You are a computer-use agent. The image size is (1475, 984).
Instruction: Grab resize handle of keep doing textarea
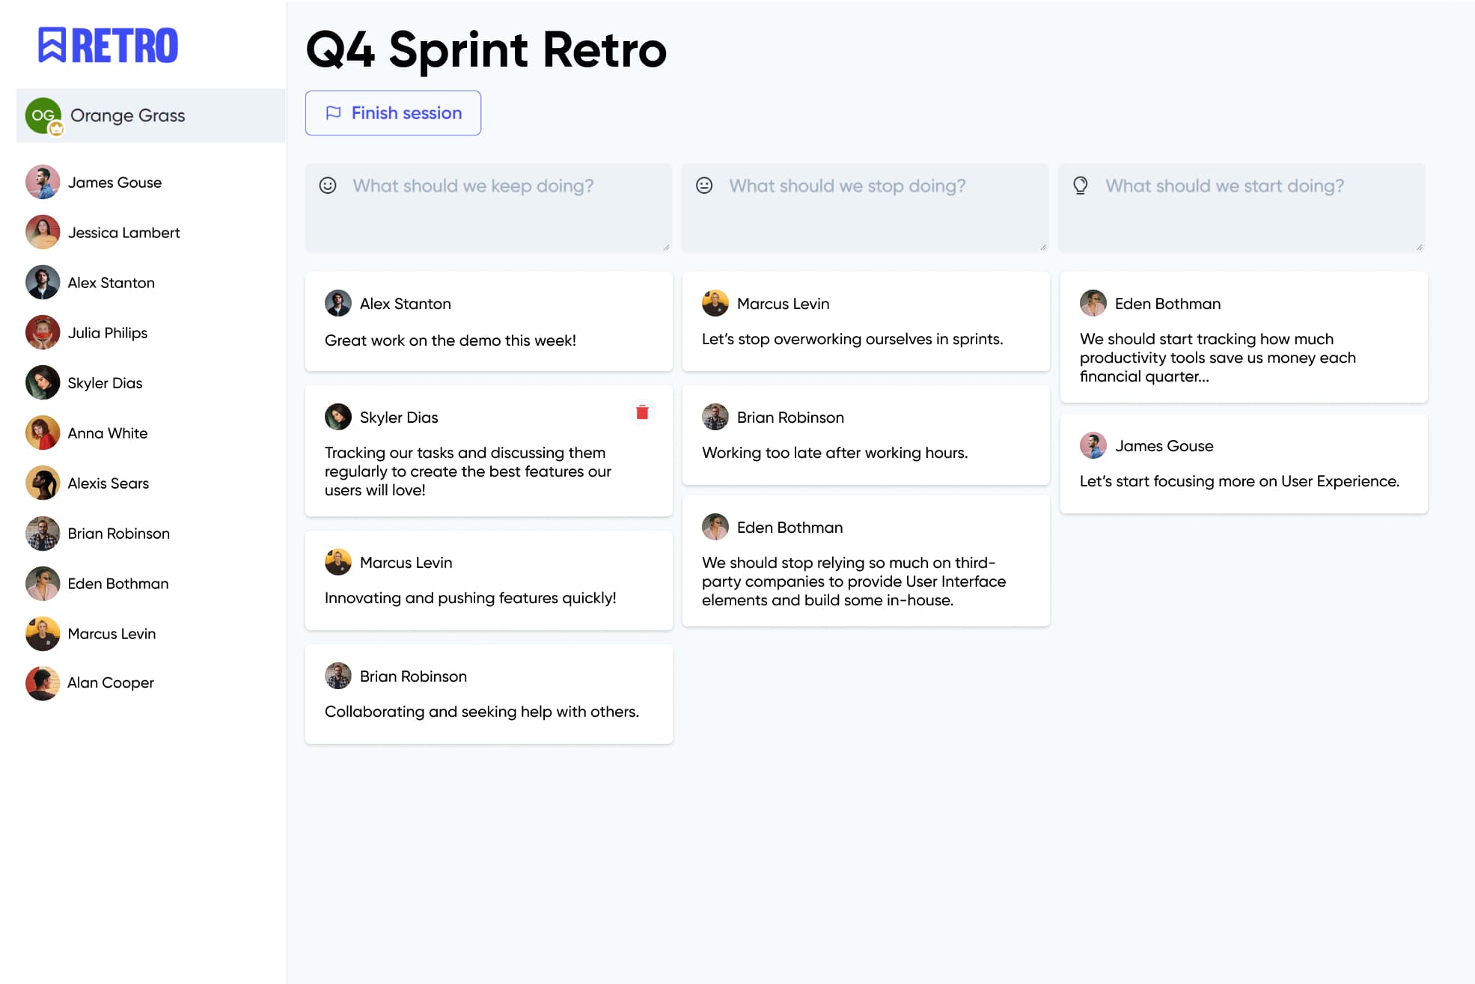[666, 247]
